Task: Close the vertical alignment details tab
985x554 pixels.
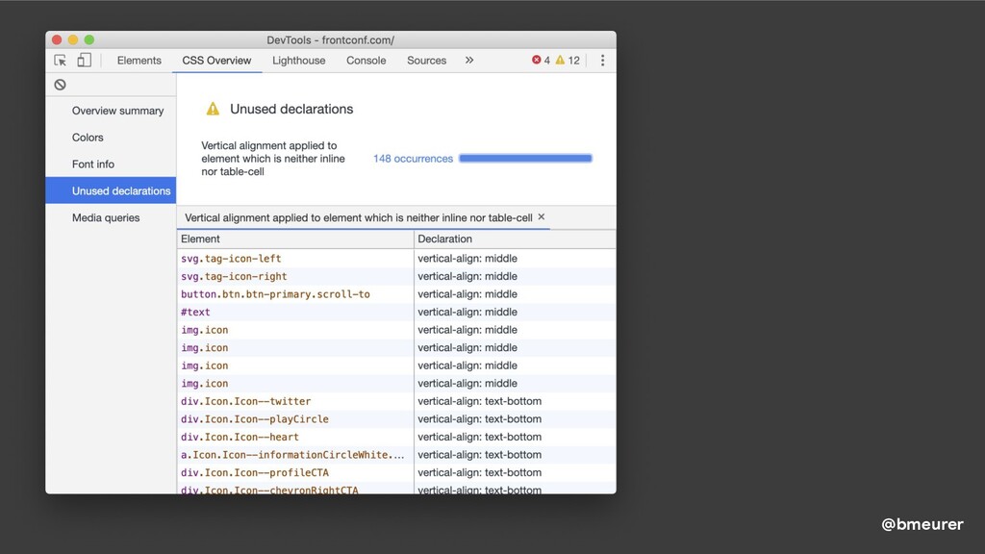Action: [x=542, y=216]
